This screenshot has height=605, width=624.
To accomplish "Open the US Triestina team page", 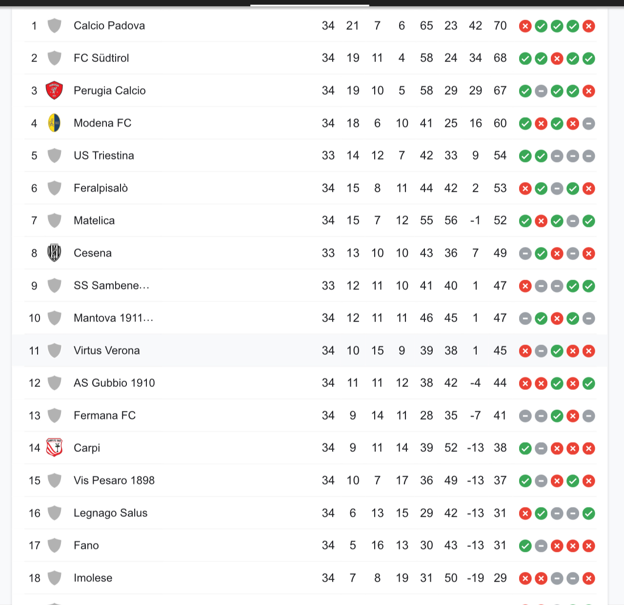I will [104, 156].
